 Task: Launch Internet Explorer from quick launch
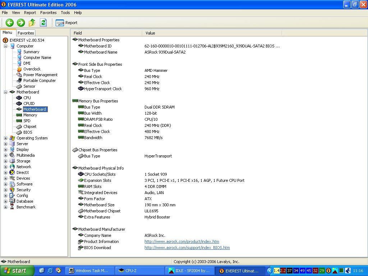pyautogui.click(x=50, y=271)
